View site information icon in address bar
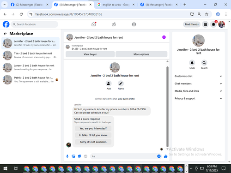 pyautogui.click(x=31, y=14)
